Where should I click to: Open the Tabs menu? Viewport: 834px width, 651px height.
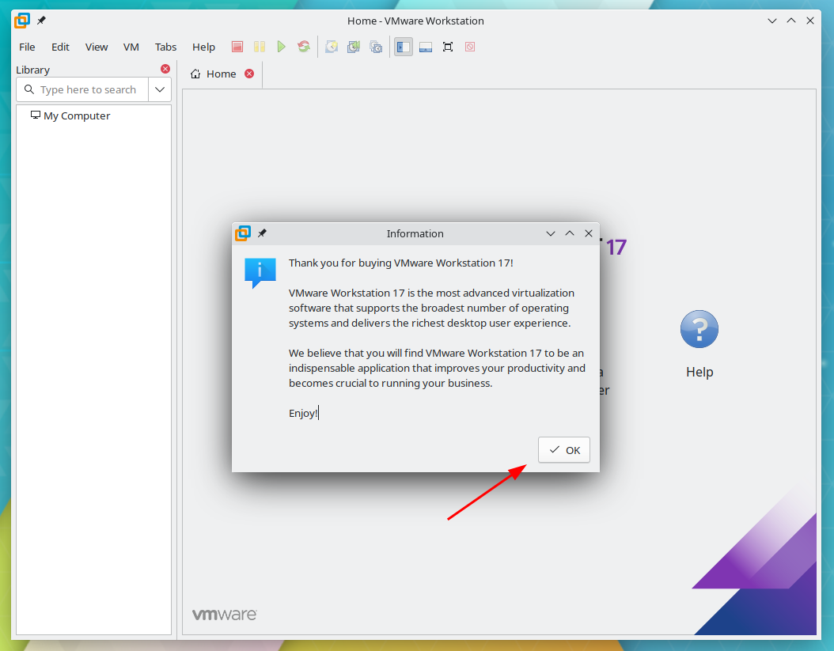(x=165, y=47)
